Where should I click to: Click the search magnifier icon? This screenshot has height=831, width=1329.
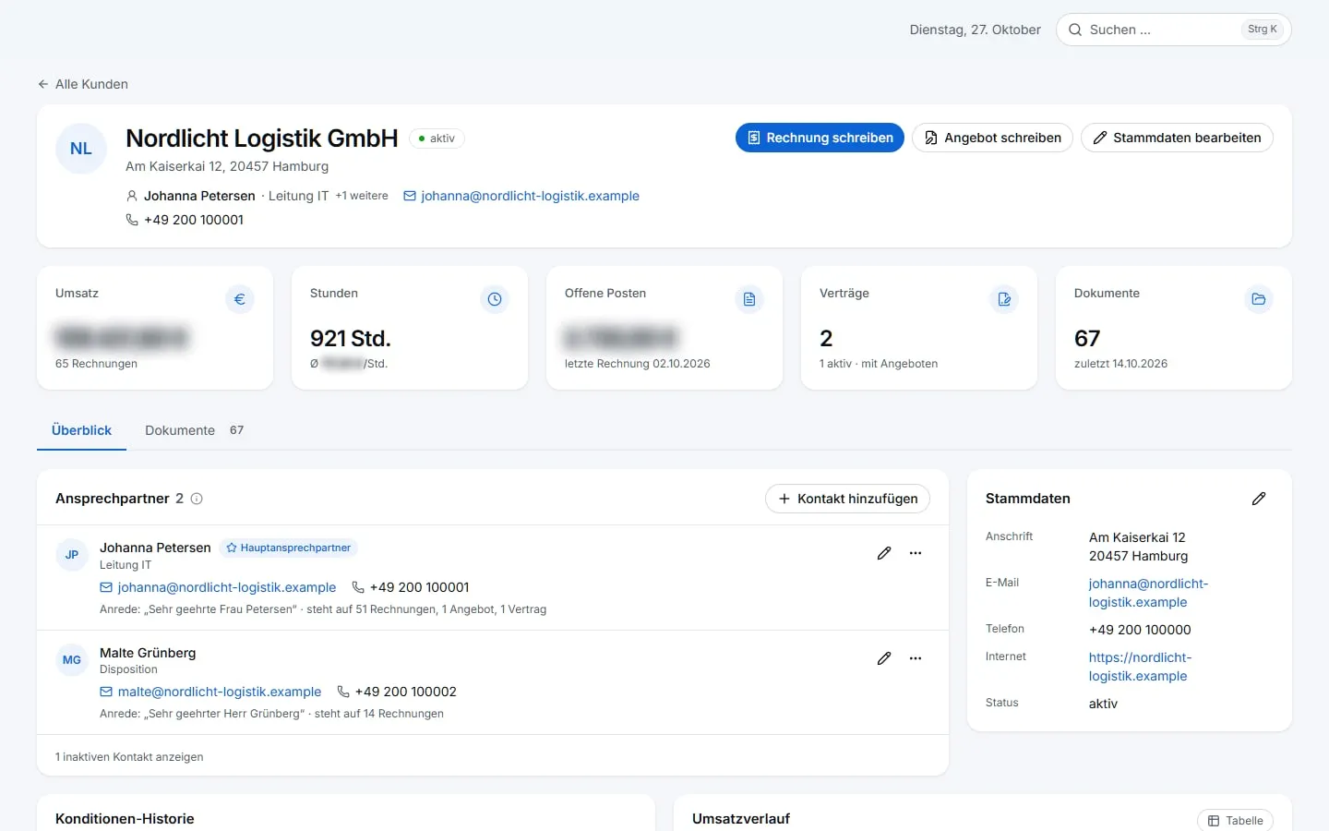tap(1075, 30)
